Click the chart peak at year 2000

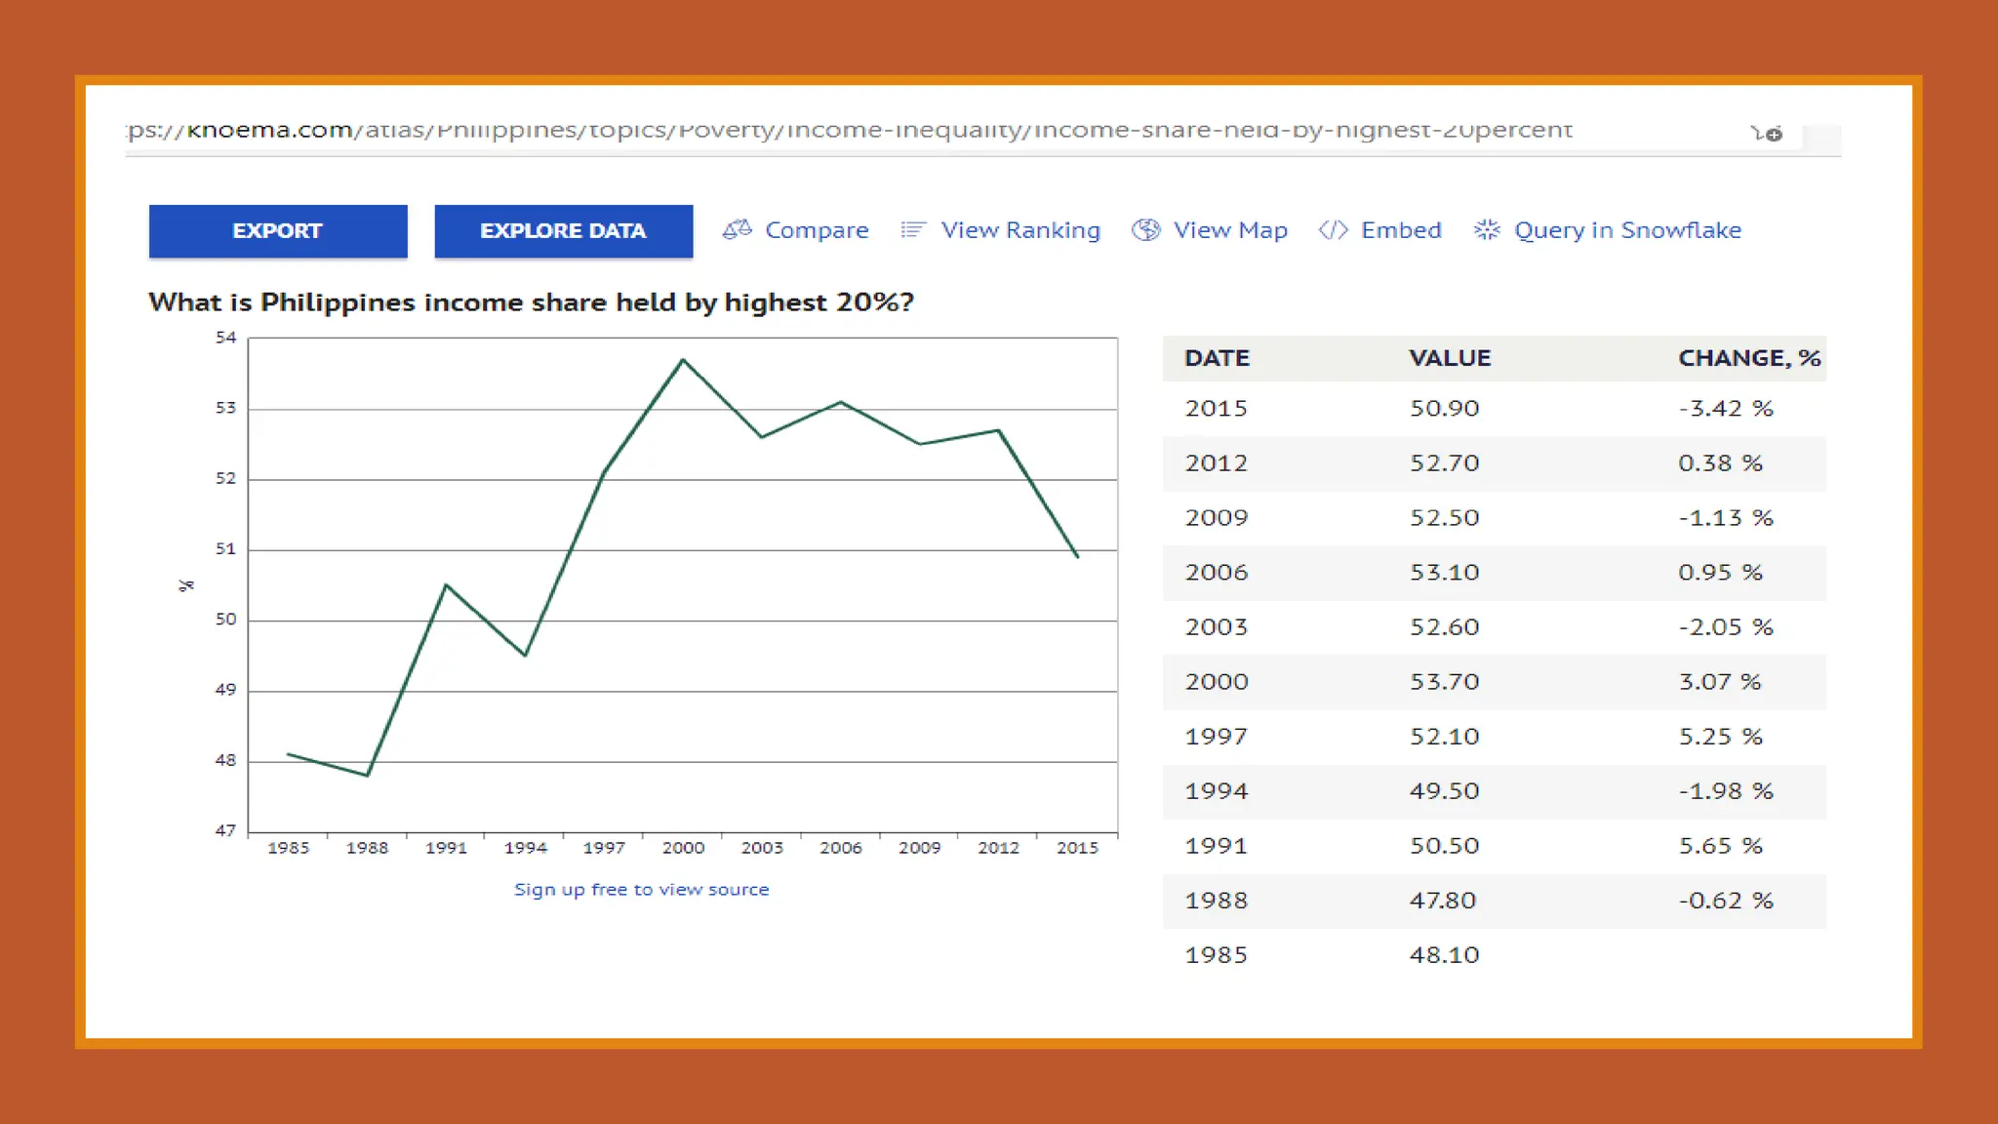point(683,360)
